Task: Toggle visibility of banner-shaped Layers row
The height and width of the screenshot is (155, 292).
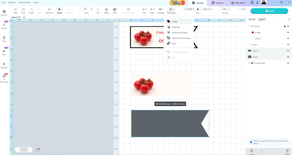Action: click(288, 51)
